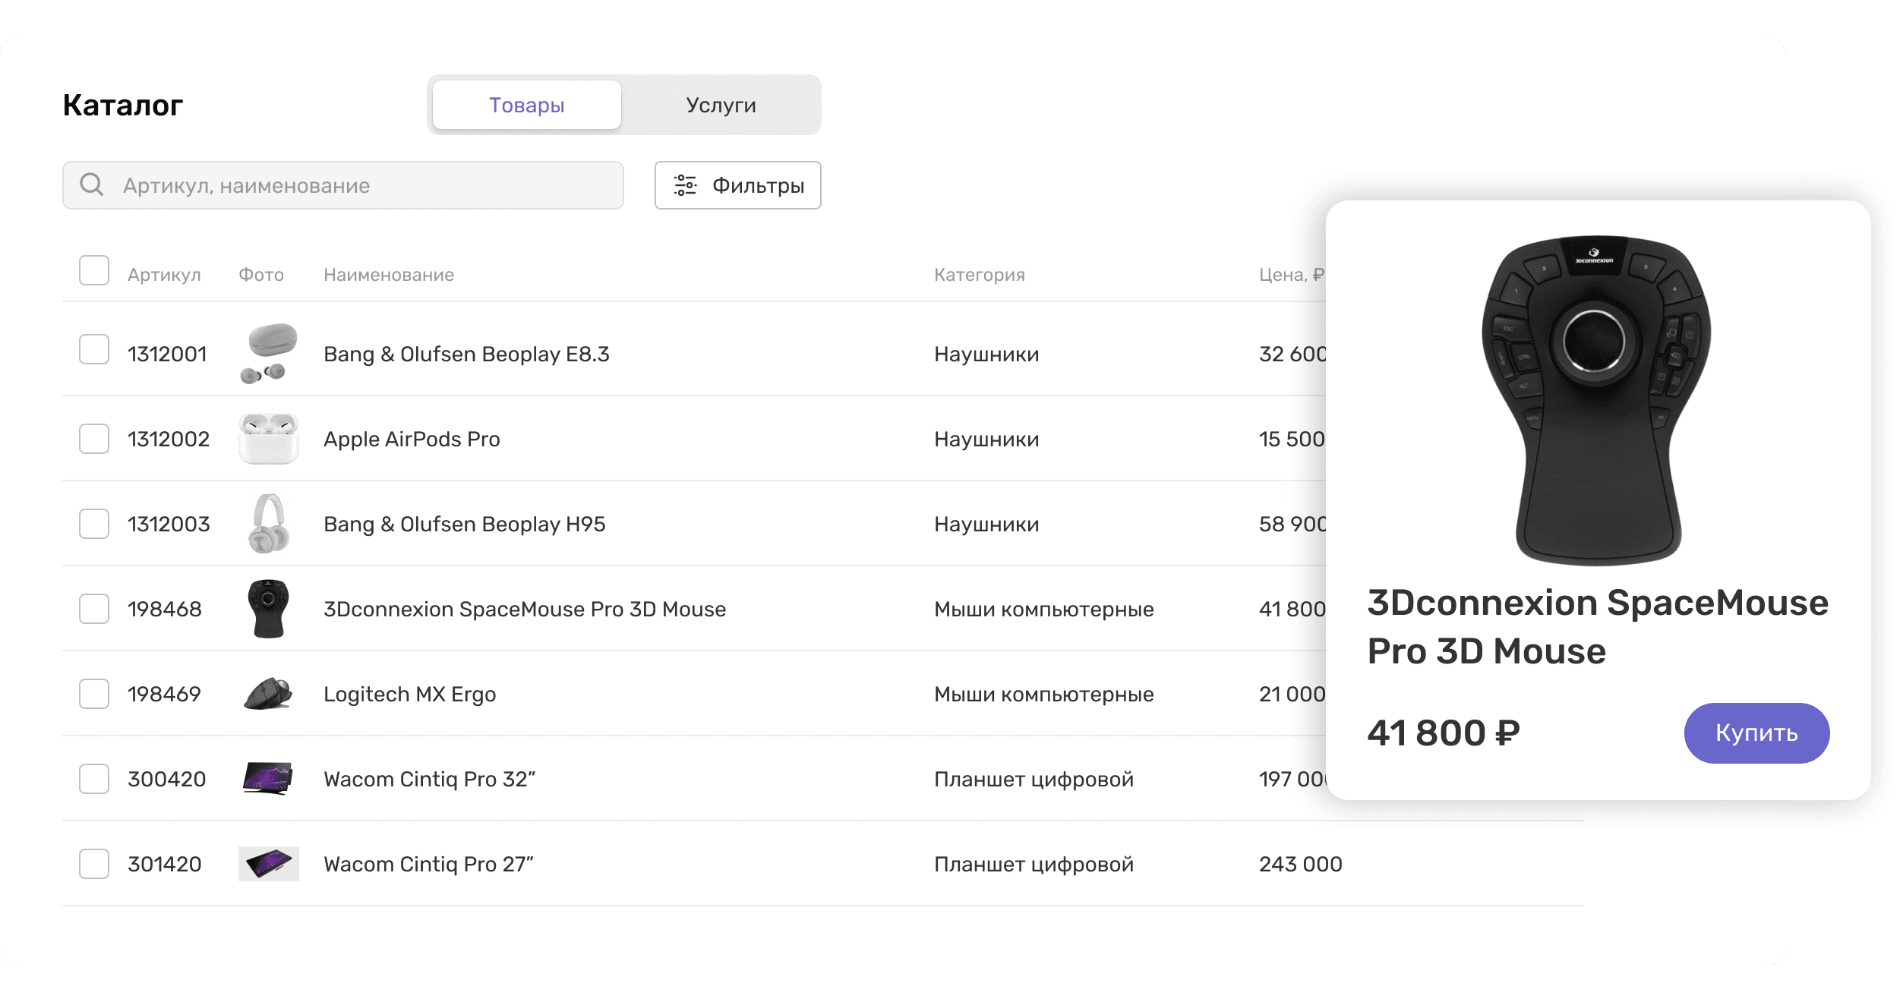This screenshot has width=1903, height=1002.
Task: Click article number 1312002
Action: 169,439
